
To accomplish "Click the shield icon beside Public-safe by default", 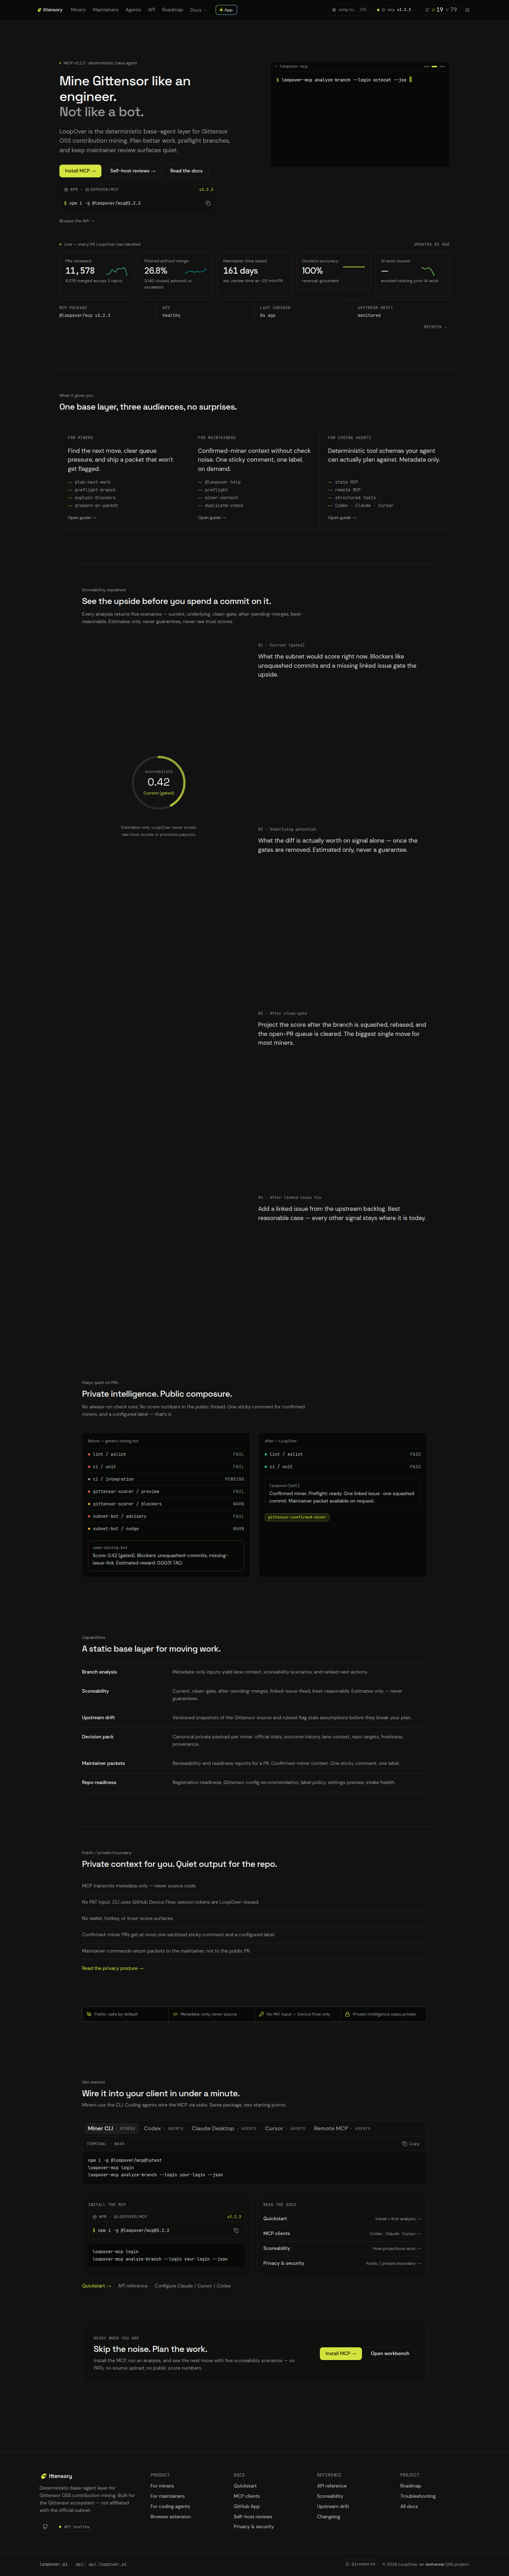I will (x=89, y=2014).
